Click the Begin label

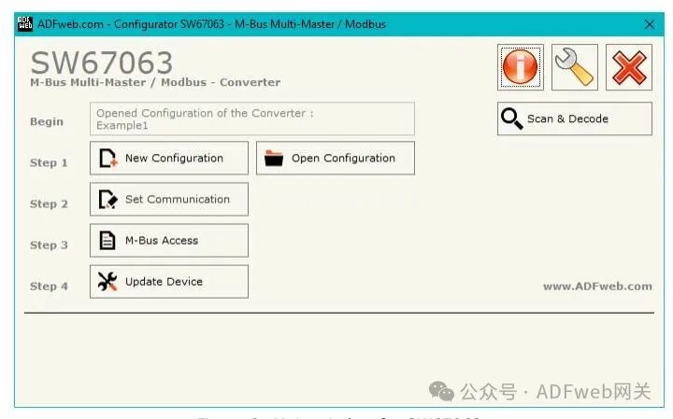tap(47, 121)
